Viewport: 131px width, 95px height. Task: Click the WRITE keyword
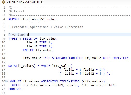16,85
